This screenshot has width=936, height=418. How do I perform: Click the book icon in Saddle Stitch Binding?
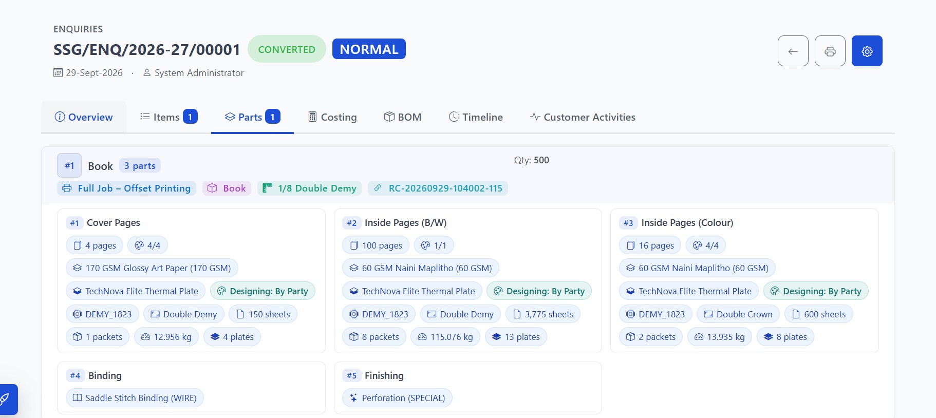point(77,398)
